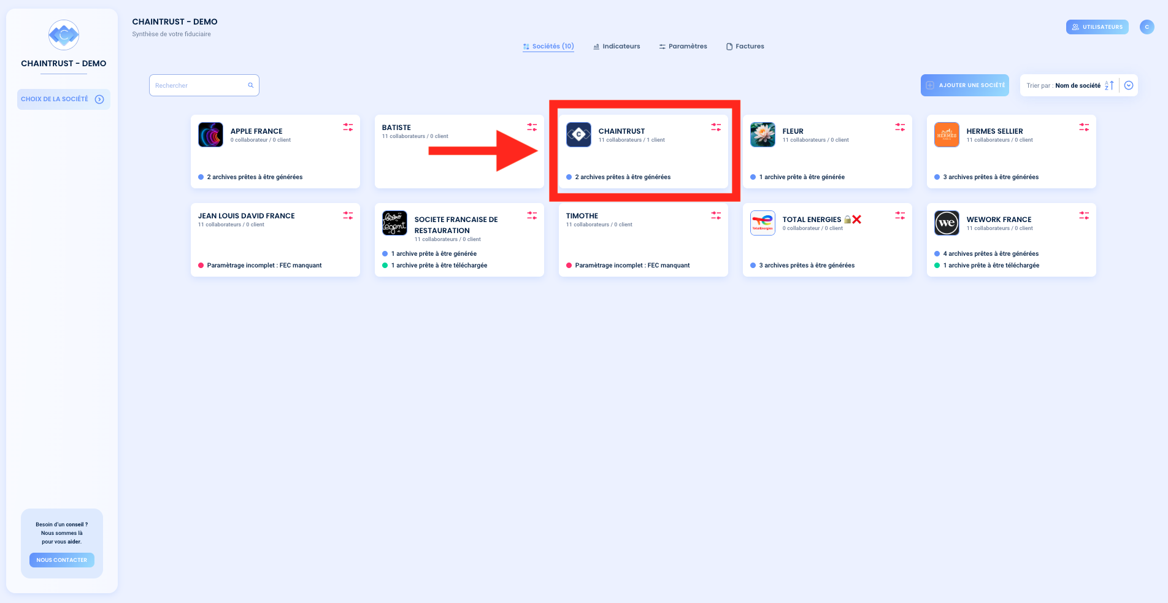Click the Chaintrust logo in sidebar
1168x603 pixels.
point(64,35)
